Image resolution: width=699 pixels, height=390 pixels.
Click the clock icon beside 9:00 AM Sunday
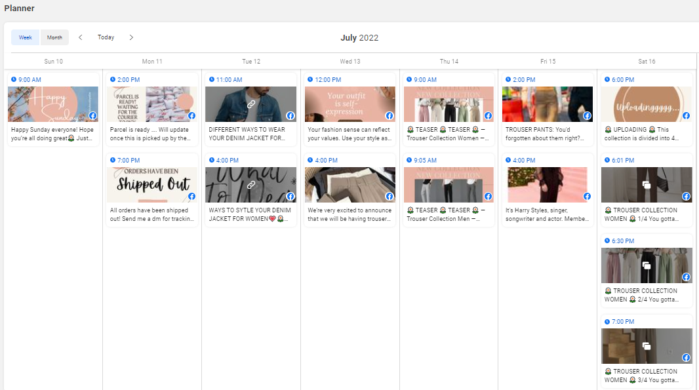pos(14,79)
